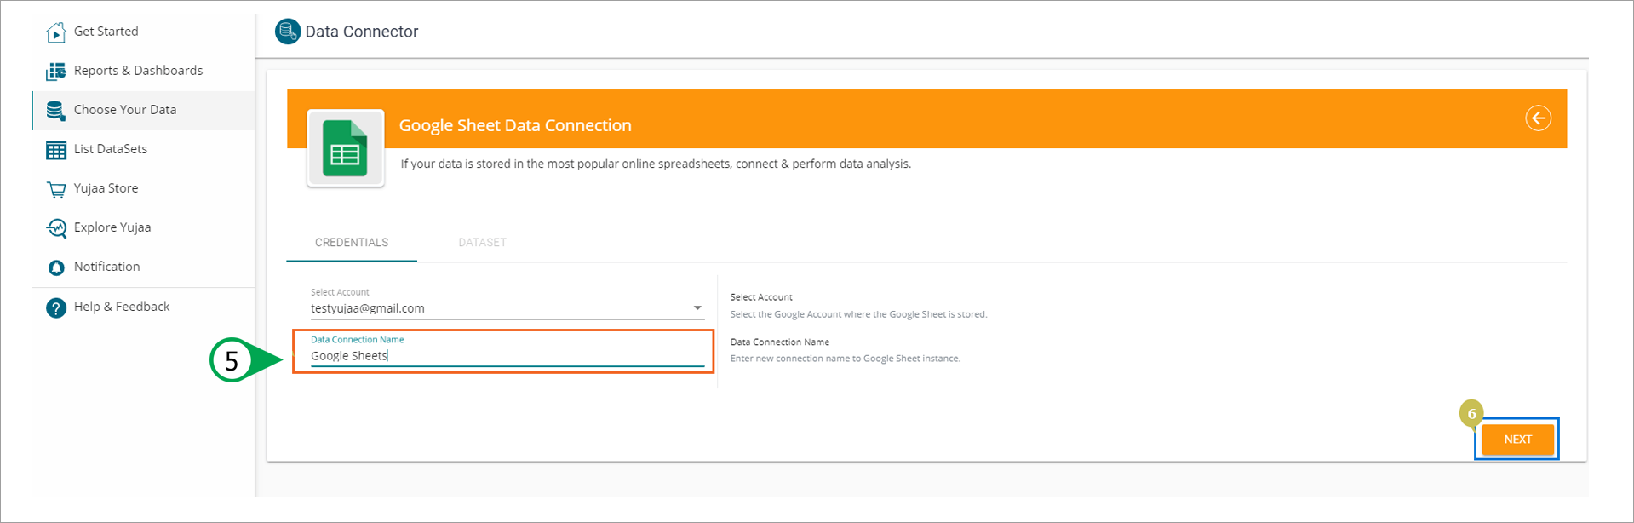Click the Explore Yujaa magnifier icon

56,228
